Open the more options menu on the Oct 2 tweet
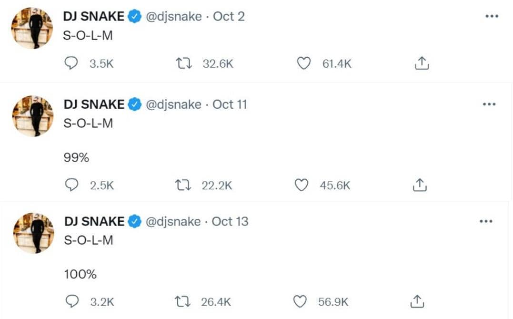 pyautogui.click(x=491, y=16)
